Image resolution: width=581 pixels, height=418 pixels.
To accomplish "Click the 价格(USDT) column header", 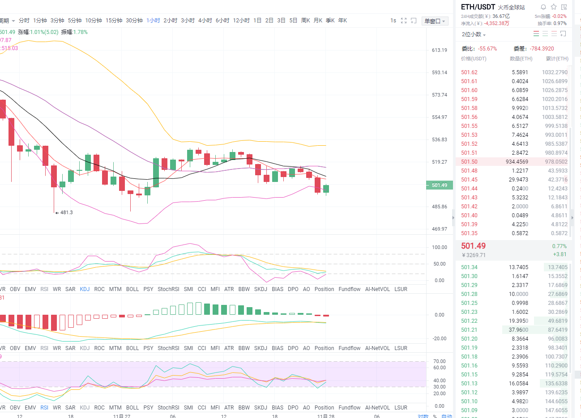I will 474,59.
